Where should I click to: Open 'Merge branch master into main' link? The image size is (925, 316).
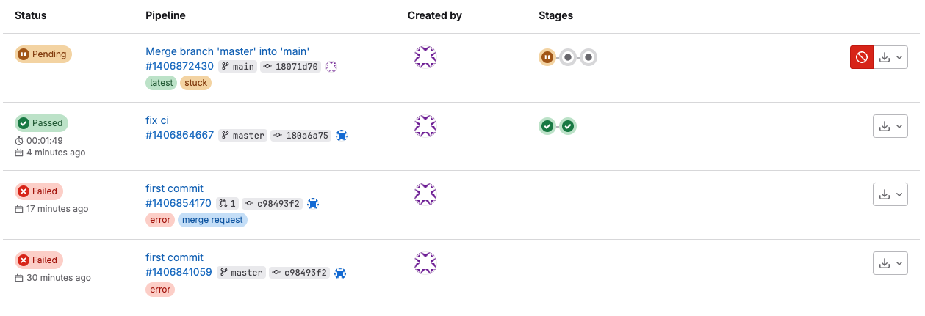pos(228,51)
